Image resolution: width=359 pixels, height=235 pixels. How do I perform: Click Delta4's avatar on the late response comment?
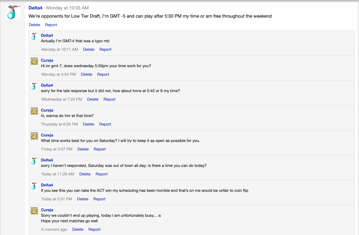[x=34, y=86]
